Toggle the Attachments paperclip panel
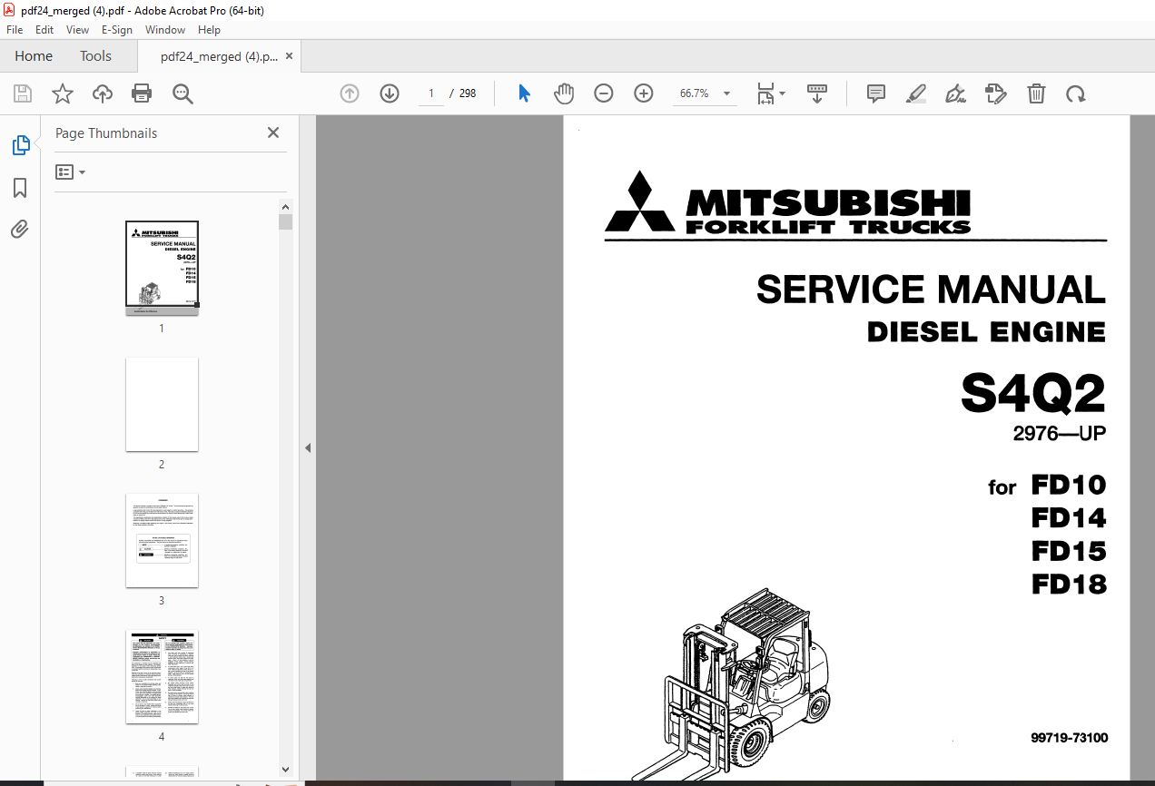This screenshot has width=1155, height=786. coord(20,229)
